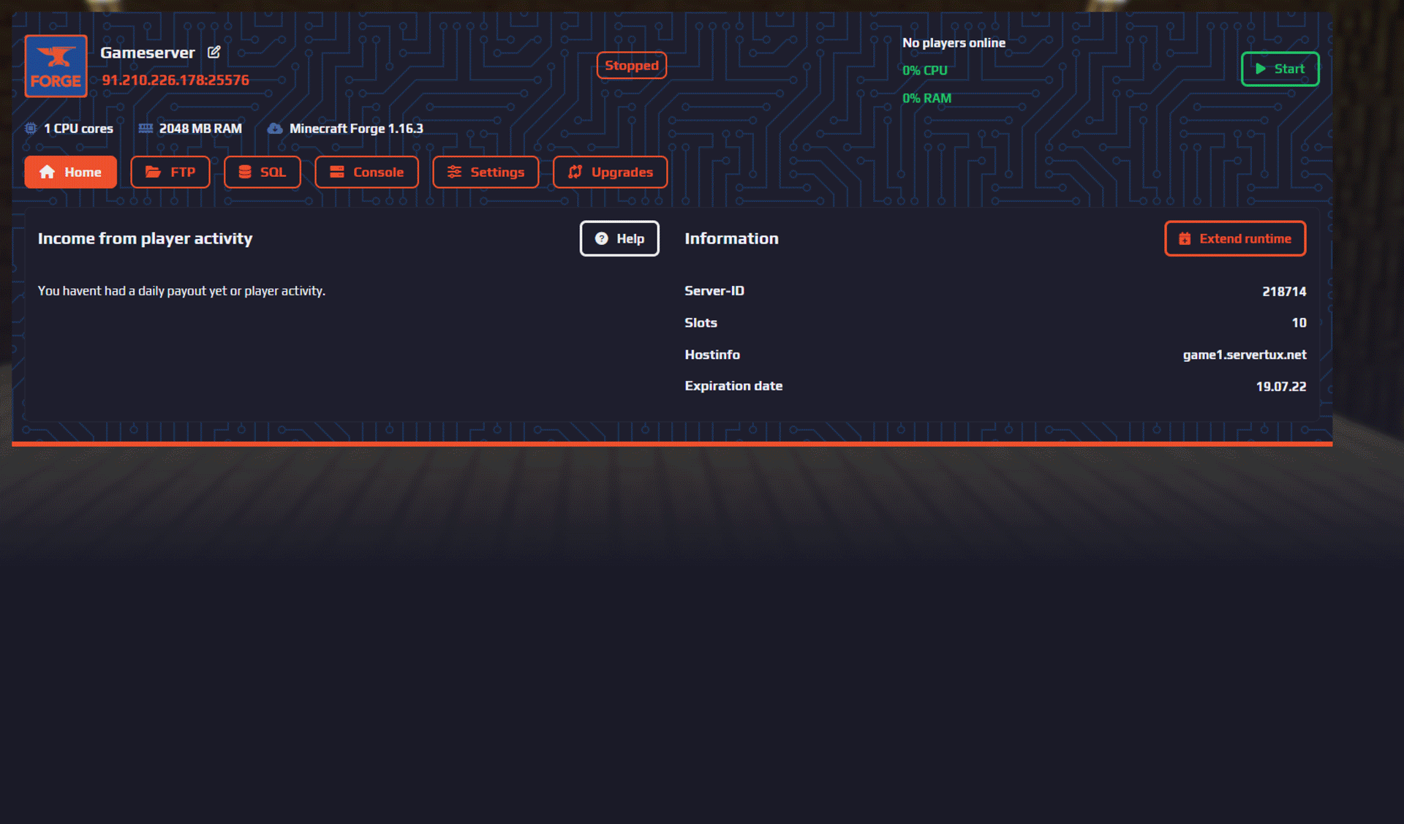Click the Stopped status badge

pyautogui.click(x=631, y=66)
